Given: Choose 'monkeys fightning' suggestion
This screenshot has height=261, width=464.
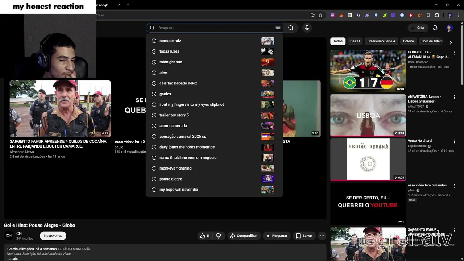Looking at the screenshot, I should [x=214, y=168].
